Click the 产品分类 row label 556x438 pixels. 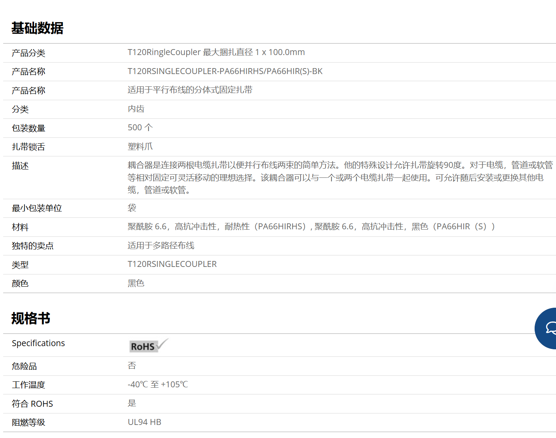click(29, 53)
